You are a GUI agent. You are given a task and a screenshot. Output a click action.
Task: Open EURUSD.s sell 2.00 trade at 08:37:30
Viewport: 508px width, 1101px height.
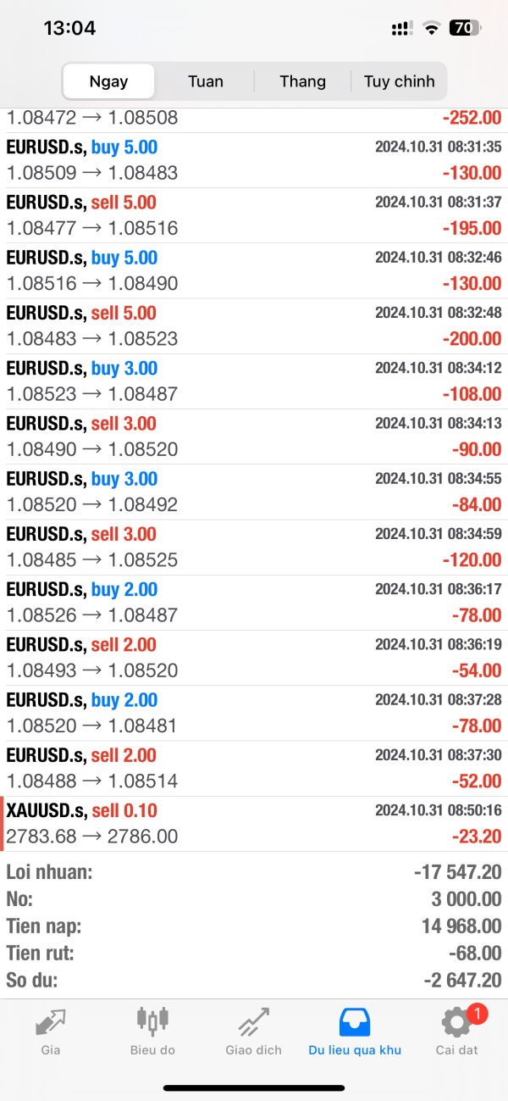(254, 768)
